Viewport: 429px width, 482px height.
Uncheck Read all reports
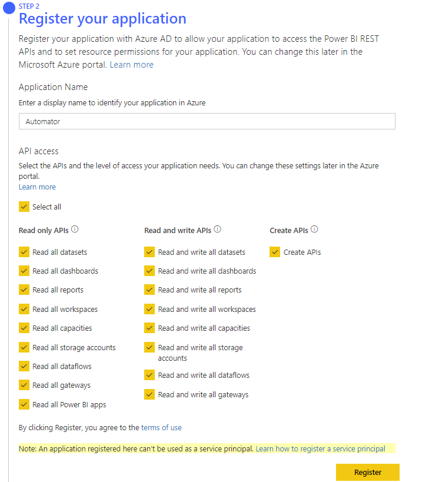point(24,290)
